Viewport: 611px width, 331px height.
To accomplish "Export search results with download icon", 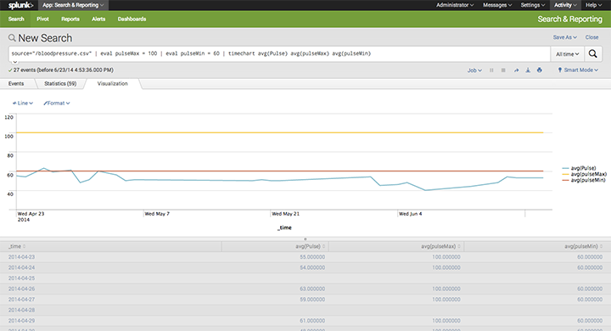I will 528,70.
